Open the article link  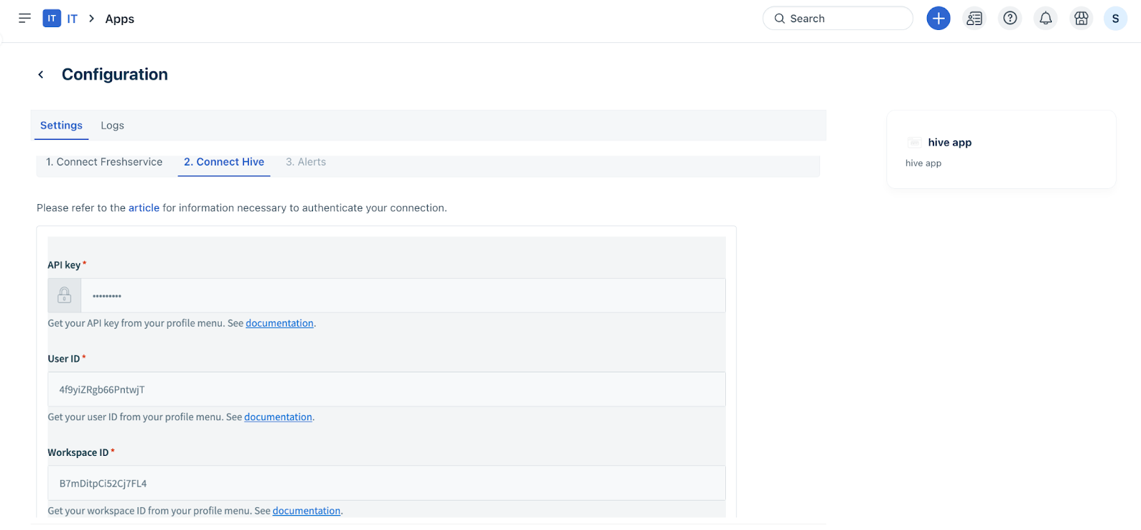pos(144,208)
